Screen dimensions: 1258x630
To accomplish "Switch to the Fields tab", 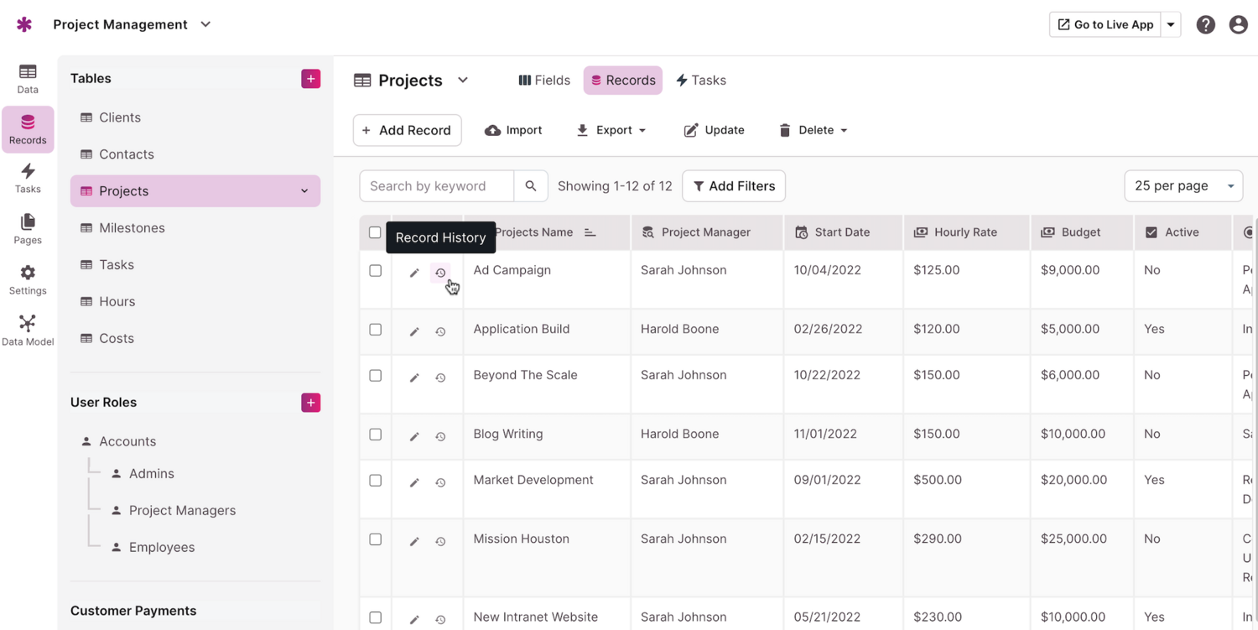I will point(544,81).
